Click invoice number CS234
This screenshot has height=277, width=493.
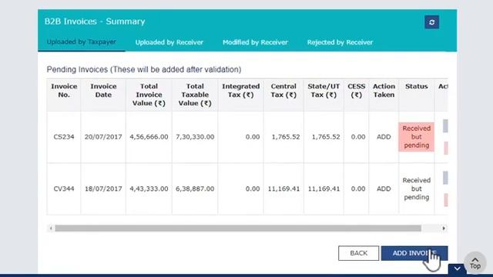[x=64, y=137]
